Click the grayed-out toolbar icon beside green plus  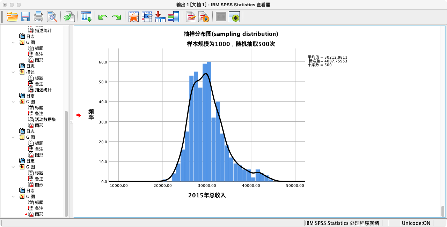221,17
